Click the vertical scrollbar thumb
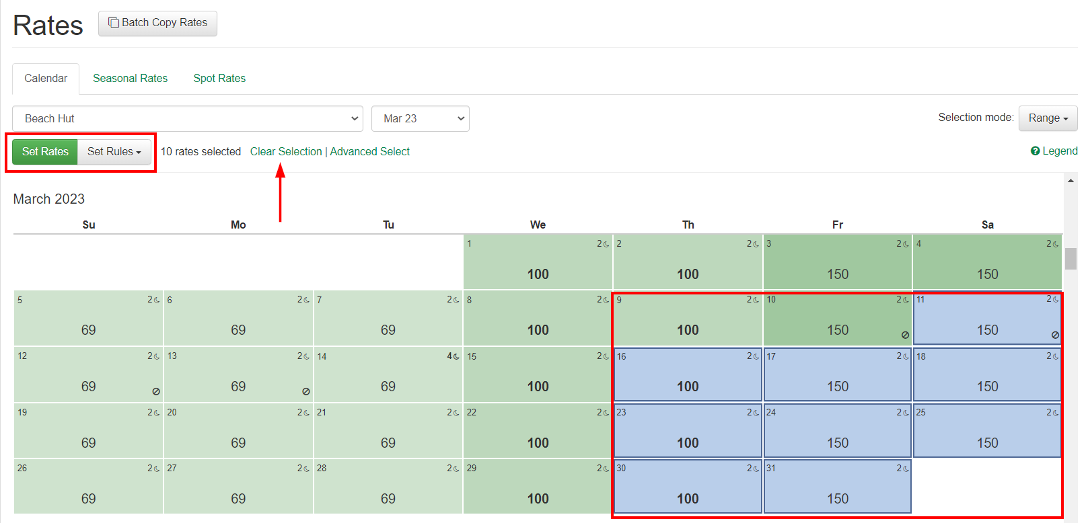This screenshot has height=523, width=1088. pos(1071,259)
